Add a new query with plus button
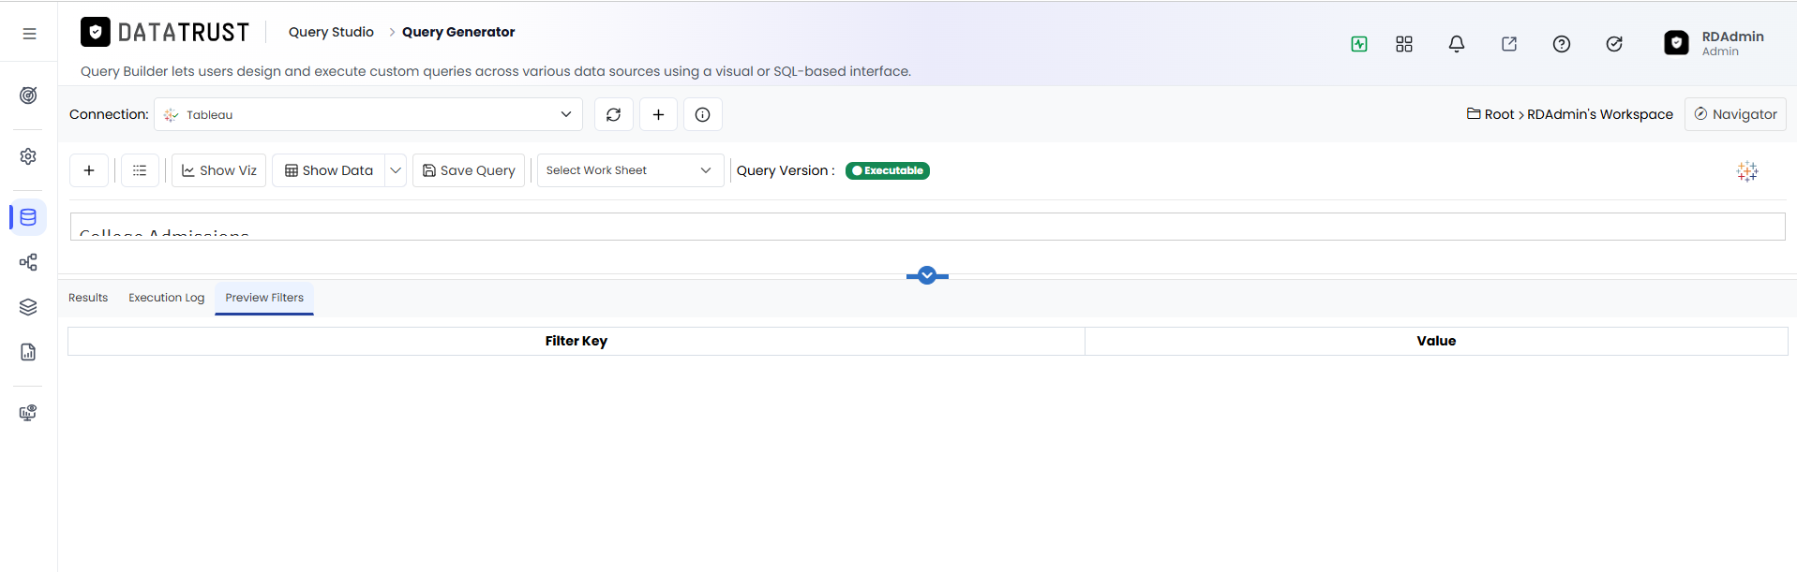 coord(89,170)
